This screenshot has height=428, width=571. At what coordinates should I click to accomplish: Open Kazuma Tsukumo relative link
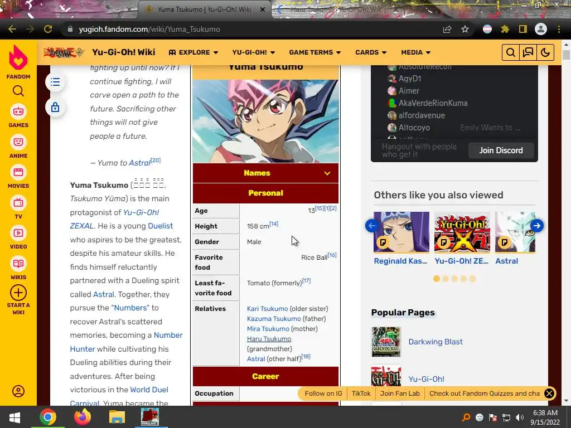coord(274,318)
